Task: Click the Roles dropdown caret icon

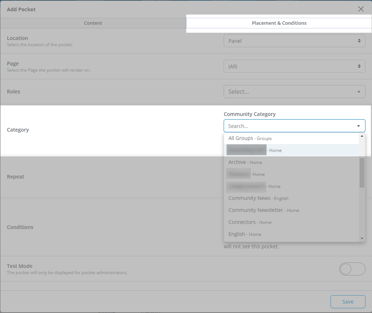Action: pos(359,92)
